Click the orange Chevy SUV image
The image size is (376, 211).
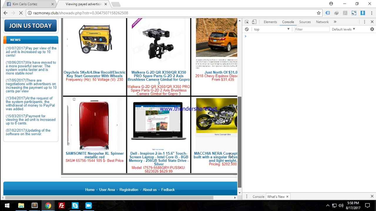coord(216,38)
